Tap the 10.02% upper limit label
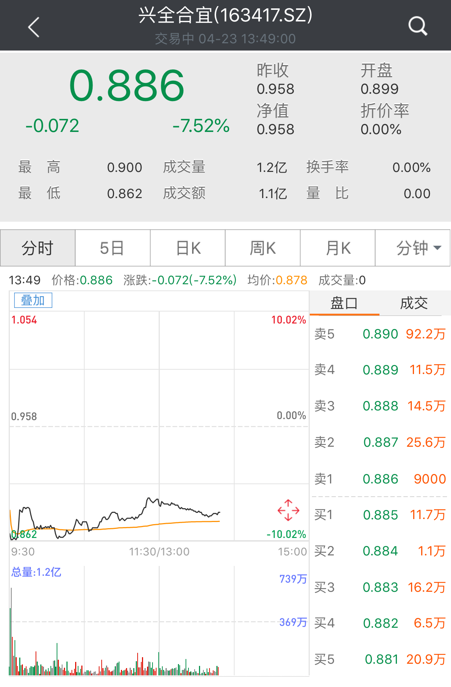This screenshot has width=451, height=687. point(289,320)
